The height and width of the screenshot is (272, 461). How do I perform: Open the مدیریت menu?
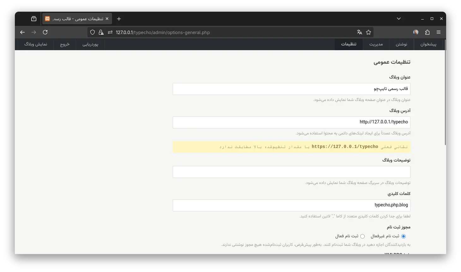(376, 44)
